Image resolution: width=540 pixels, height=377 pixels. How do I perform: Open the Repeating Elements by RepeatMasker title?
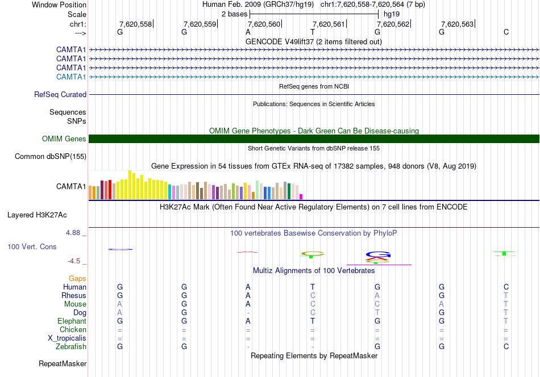tap(314, 355)
